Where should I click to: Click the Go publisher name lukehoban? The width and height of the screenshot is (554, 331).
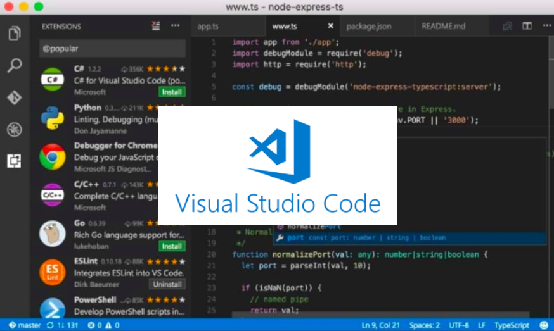(91, 246)
